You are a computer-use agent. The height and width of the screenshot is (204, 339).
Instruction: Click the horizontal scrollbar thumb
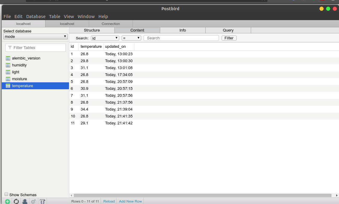coord(203,195)
